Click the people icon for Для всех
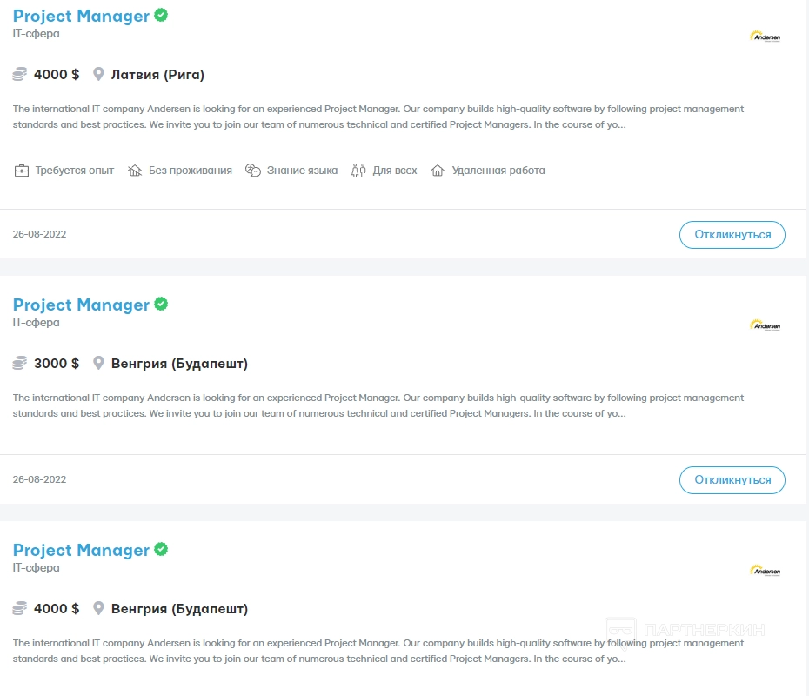This screenshot has height=696, width=809. [x=358, y=171]
